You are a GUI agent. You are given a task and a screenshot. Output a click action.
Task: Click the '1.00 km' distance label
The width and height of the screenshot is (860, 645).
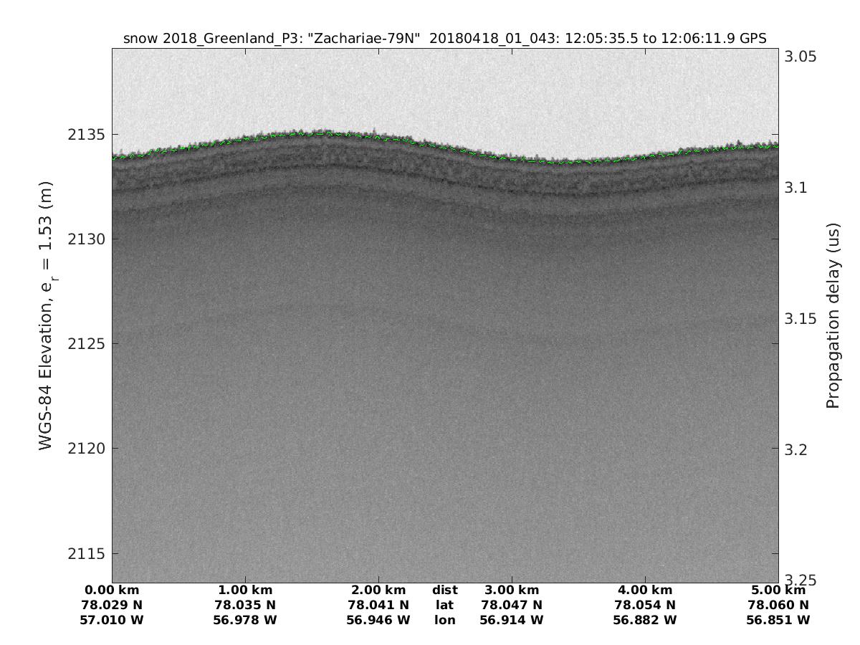tap(245, 591)
